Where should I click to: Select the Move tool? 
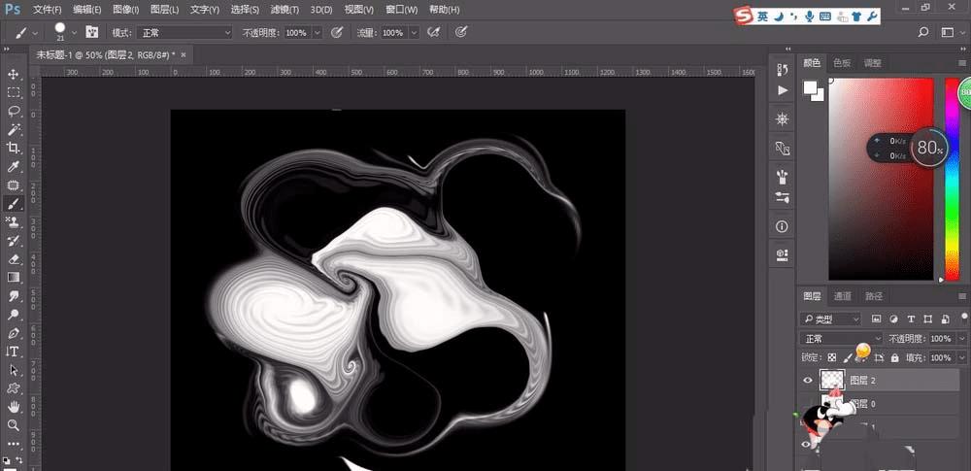pos(14,75)
